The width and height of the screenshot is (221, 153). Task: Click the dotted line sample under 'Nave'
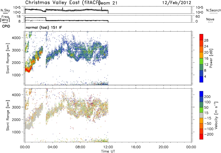click(x=210, y=22)
